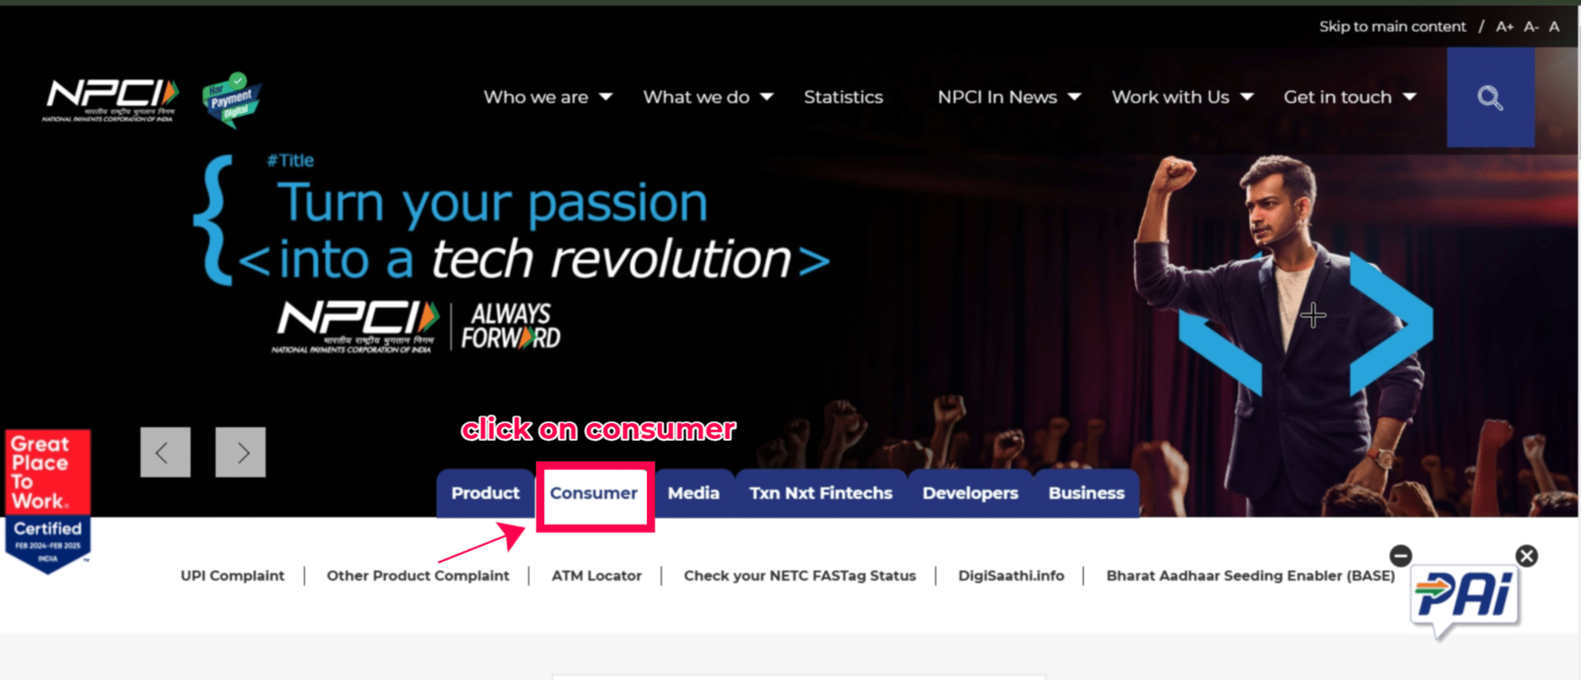This screenshot has height=680, width=1581.
Task: Click Skip to main content link
Action: click(x=1393, y=27)
